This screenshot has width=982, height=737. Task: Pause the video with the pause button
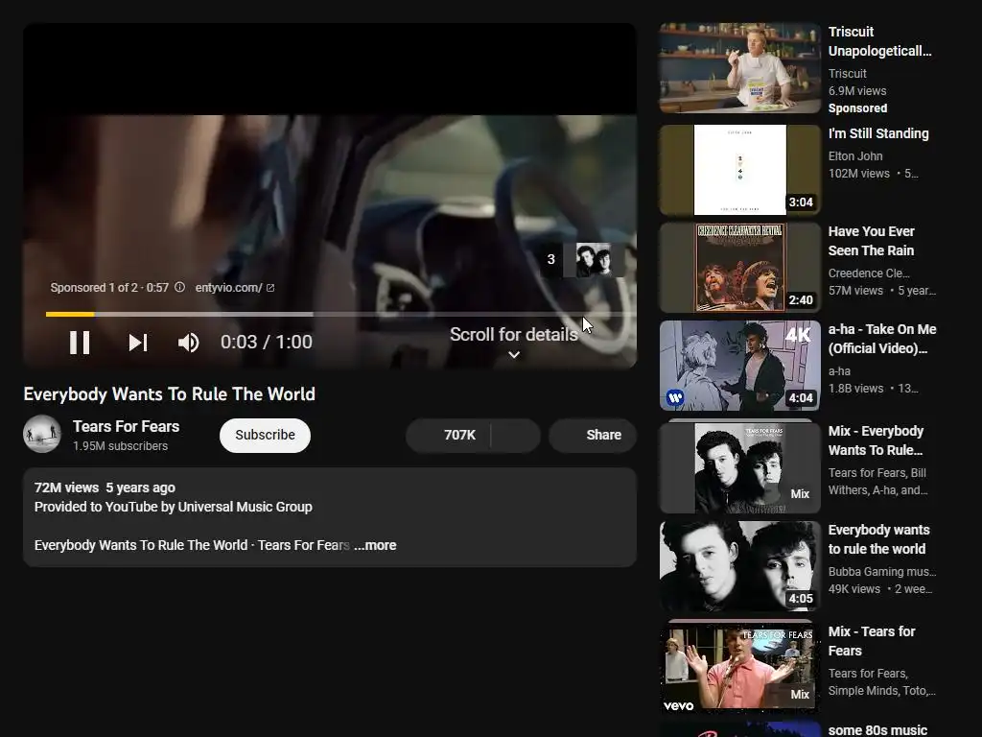point(80,343)
